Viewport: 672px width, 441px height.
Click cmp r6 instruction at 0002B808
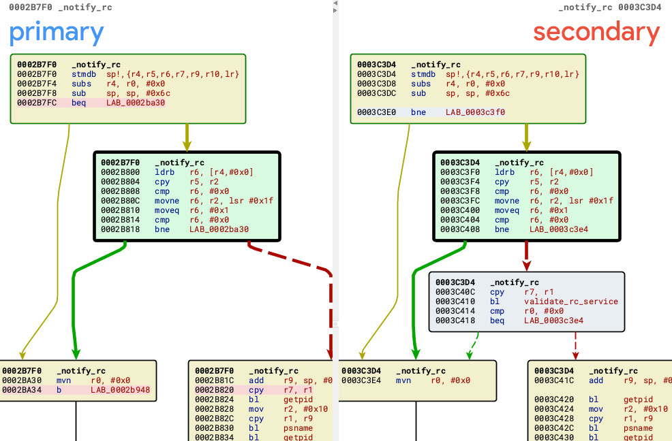click(165, 191)
